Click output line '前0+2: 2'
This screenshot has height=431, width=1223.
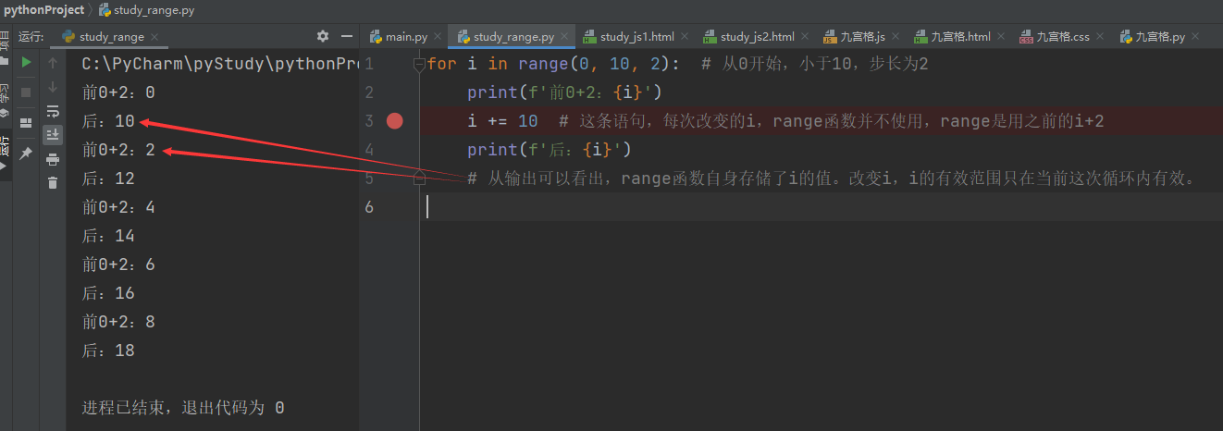[x=118, y=150]
